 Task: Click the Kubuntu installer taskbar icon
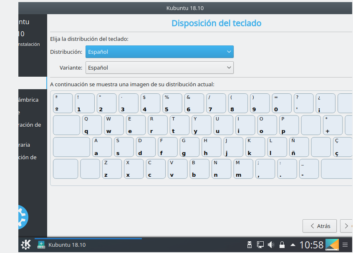pyautogui.click(x=41, y=245)
